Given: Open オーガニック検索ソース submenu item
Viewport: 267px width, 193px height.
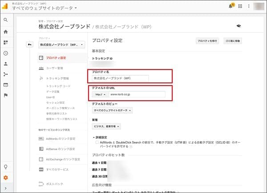Looking at the screenshot, I should 61,108.
